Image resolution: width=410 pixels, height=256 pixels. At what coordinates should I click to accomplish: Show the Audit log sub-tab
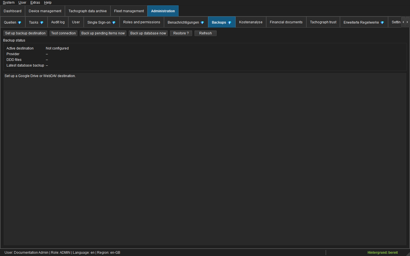pos(58,22)
